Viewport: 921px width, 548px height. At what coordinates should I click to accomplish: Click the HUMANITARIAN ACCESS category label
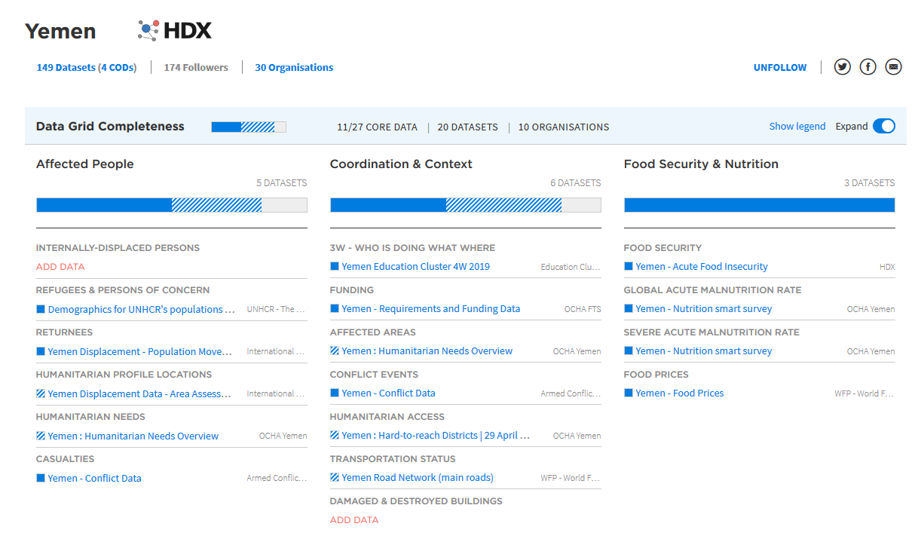[387, 416]
